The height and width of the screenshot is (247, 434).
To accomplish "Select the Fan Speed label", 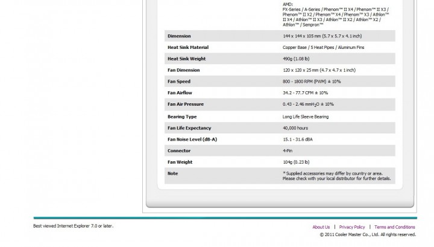I will (179, 82).
